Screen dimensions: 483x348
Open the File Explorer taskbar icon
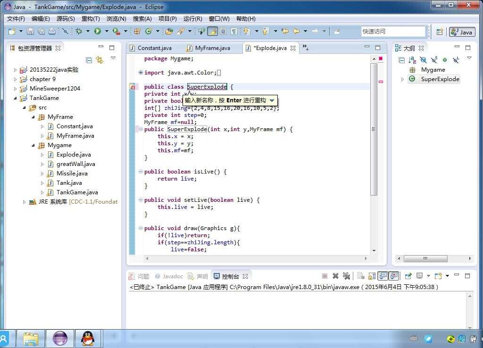coord(31,339)
